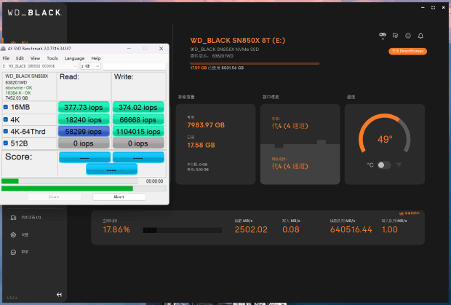Click the 17.86% value

[x=116, y=229]
